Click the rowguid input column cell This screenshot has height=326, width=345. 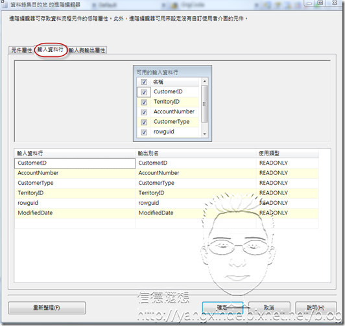tap(75, 203)
